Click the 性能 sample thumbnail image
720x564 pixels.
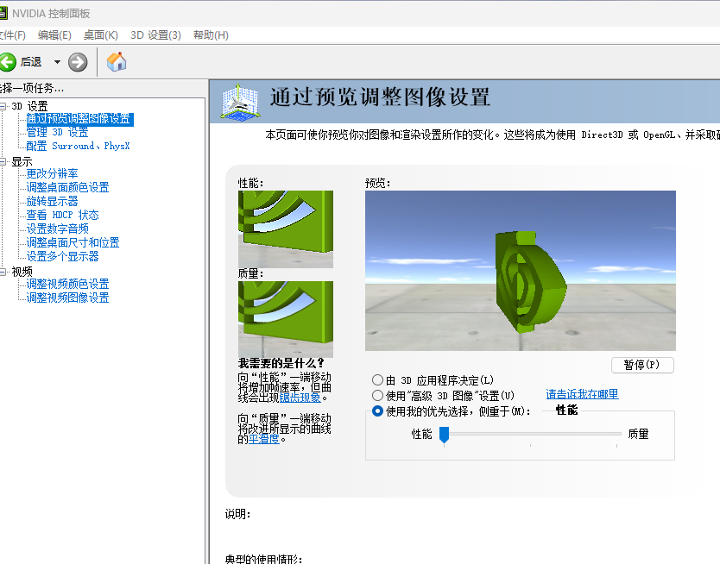click(x=286, y=229)
